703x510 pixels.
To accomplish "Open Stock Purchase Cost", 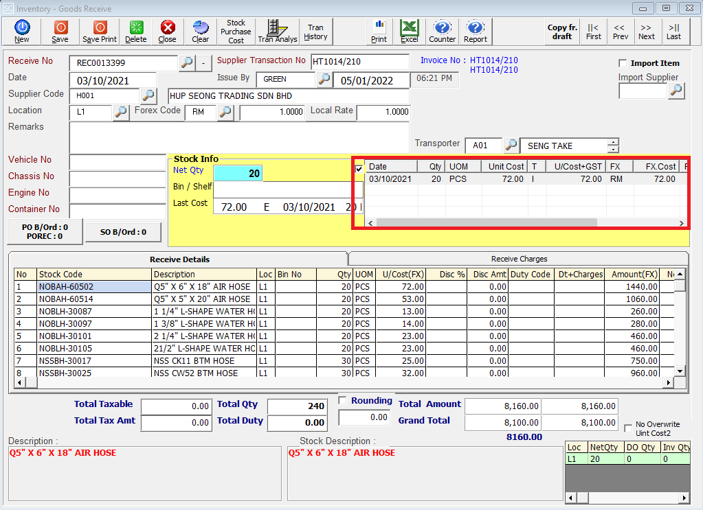I will click(x=236, y=32).
